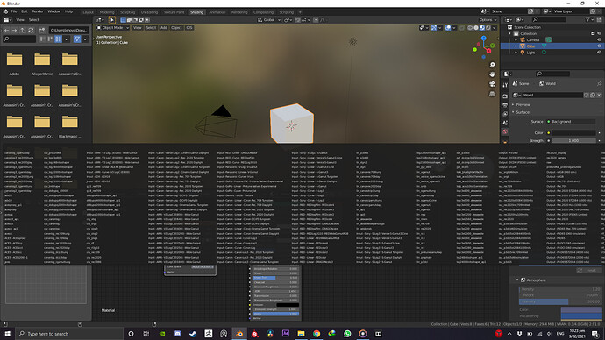Open the Output properties tab icon

505,105
